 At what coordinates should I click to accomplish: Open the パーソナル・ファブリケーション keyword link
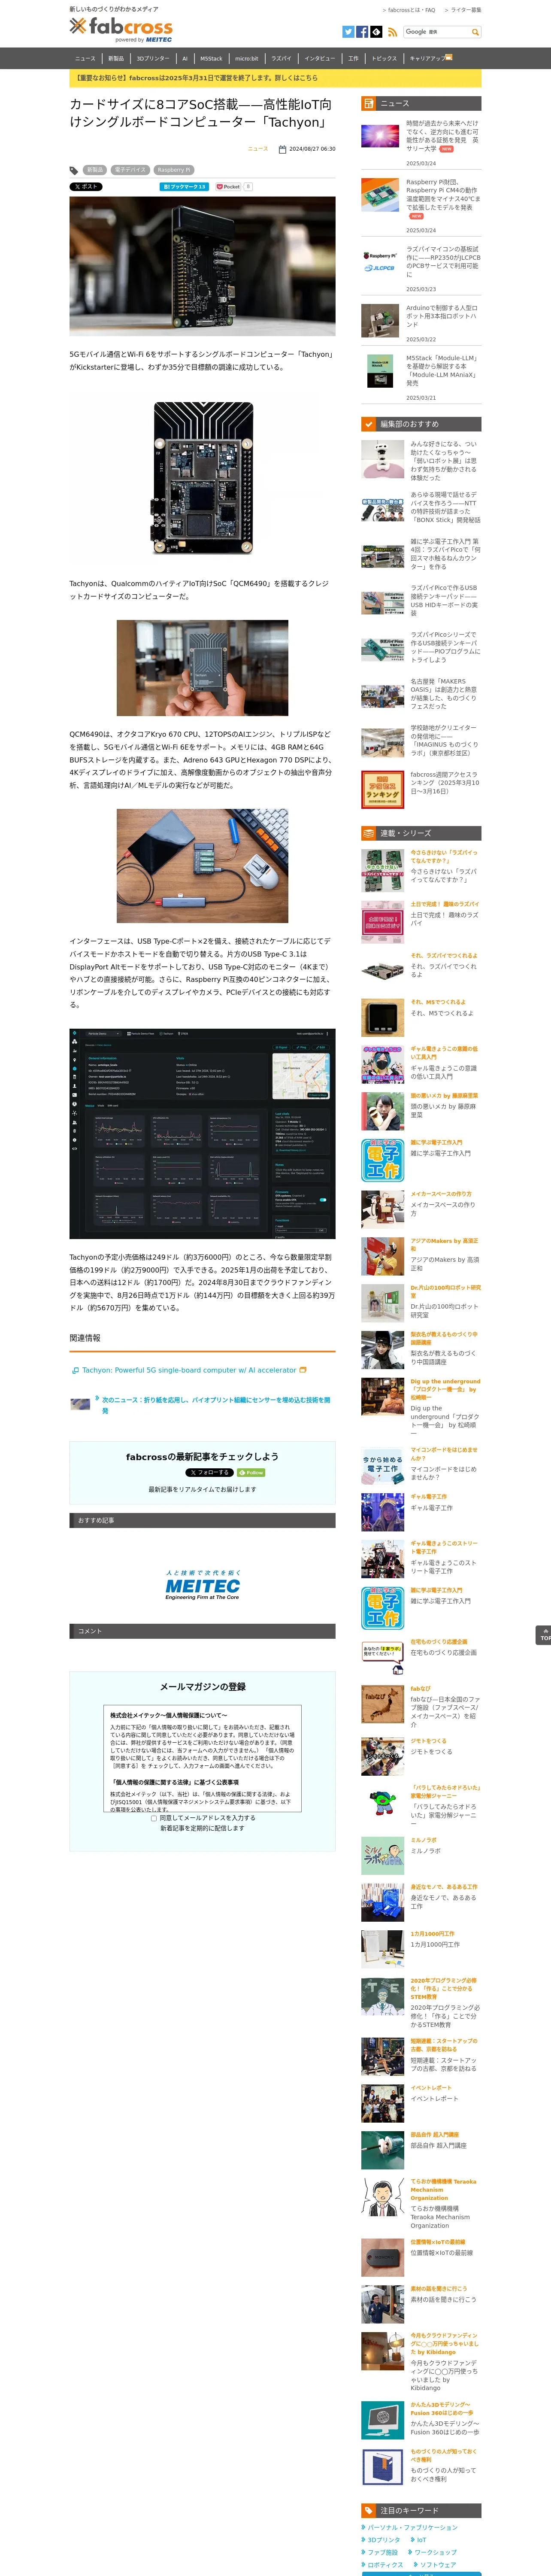click(x=412, y=2528)
